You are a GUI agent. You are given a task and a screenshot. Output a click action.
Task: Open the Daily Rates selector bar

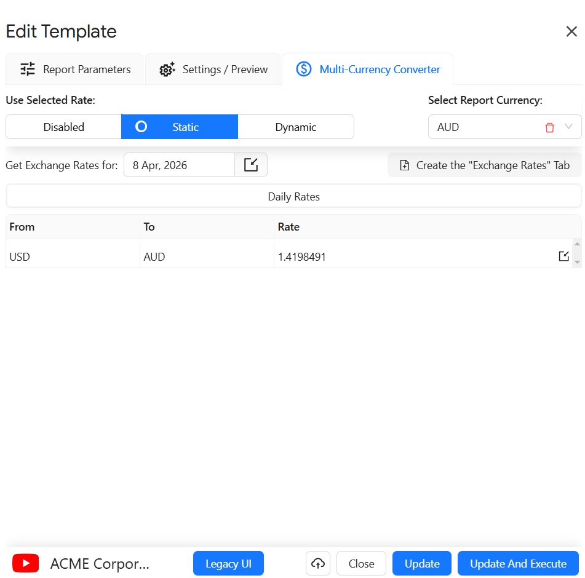(x=293, y=197)
